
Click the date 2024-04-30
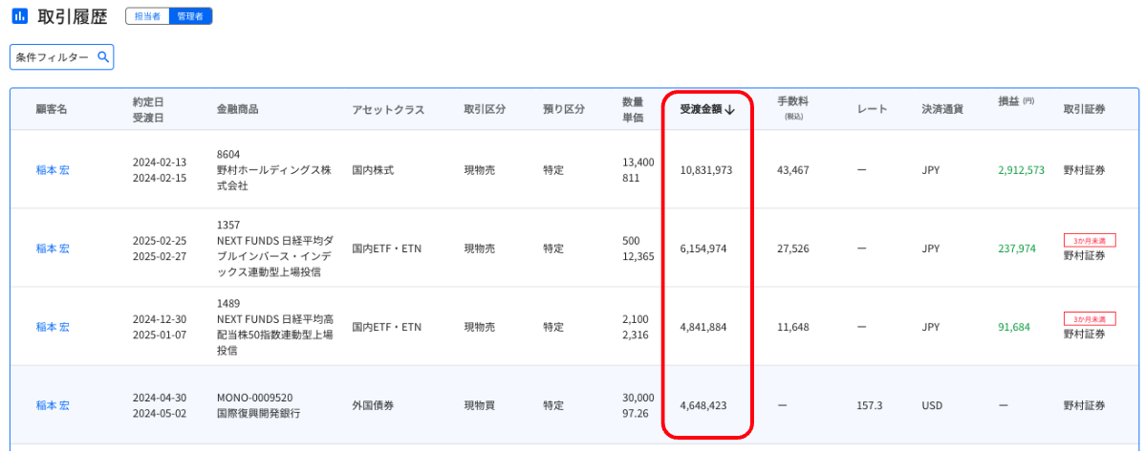tap(160, 397)
